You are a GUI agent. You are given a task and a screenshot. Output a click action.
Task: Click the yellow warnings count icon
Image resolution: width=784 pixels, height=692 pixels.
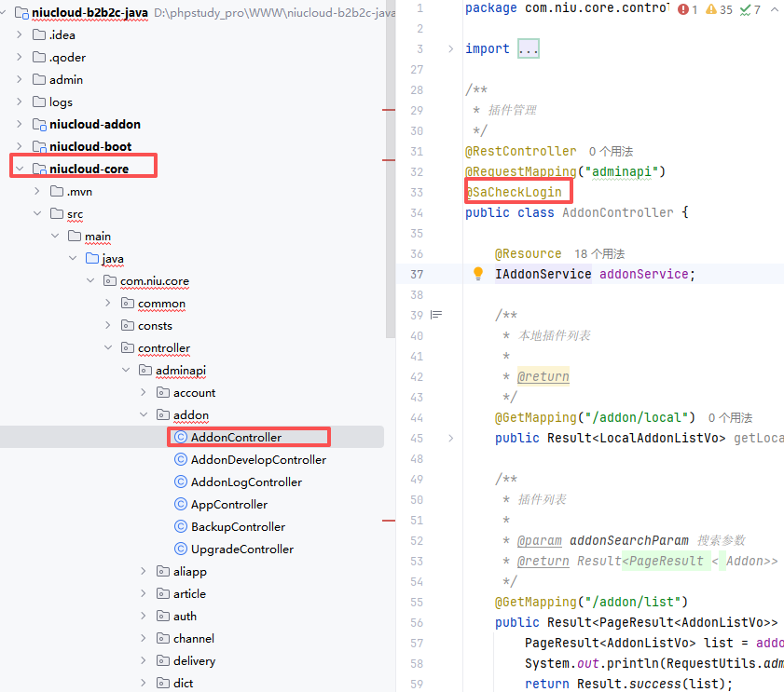coord(710,9)
